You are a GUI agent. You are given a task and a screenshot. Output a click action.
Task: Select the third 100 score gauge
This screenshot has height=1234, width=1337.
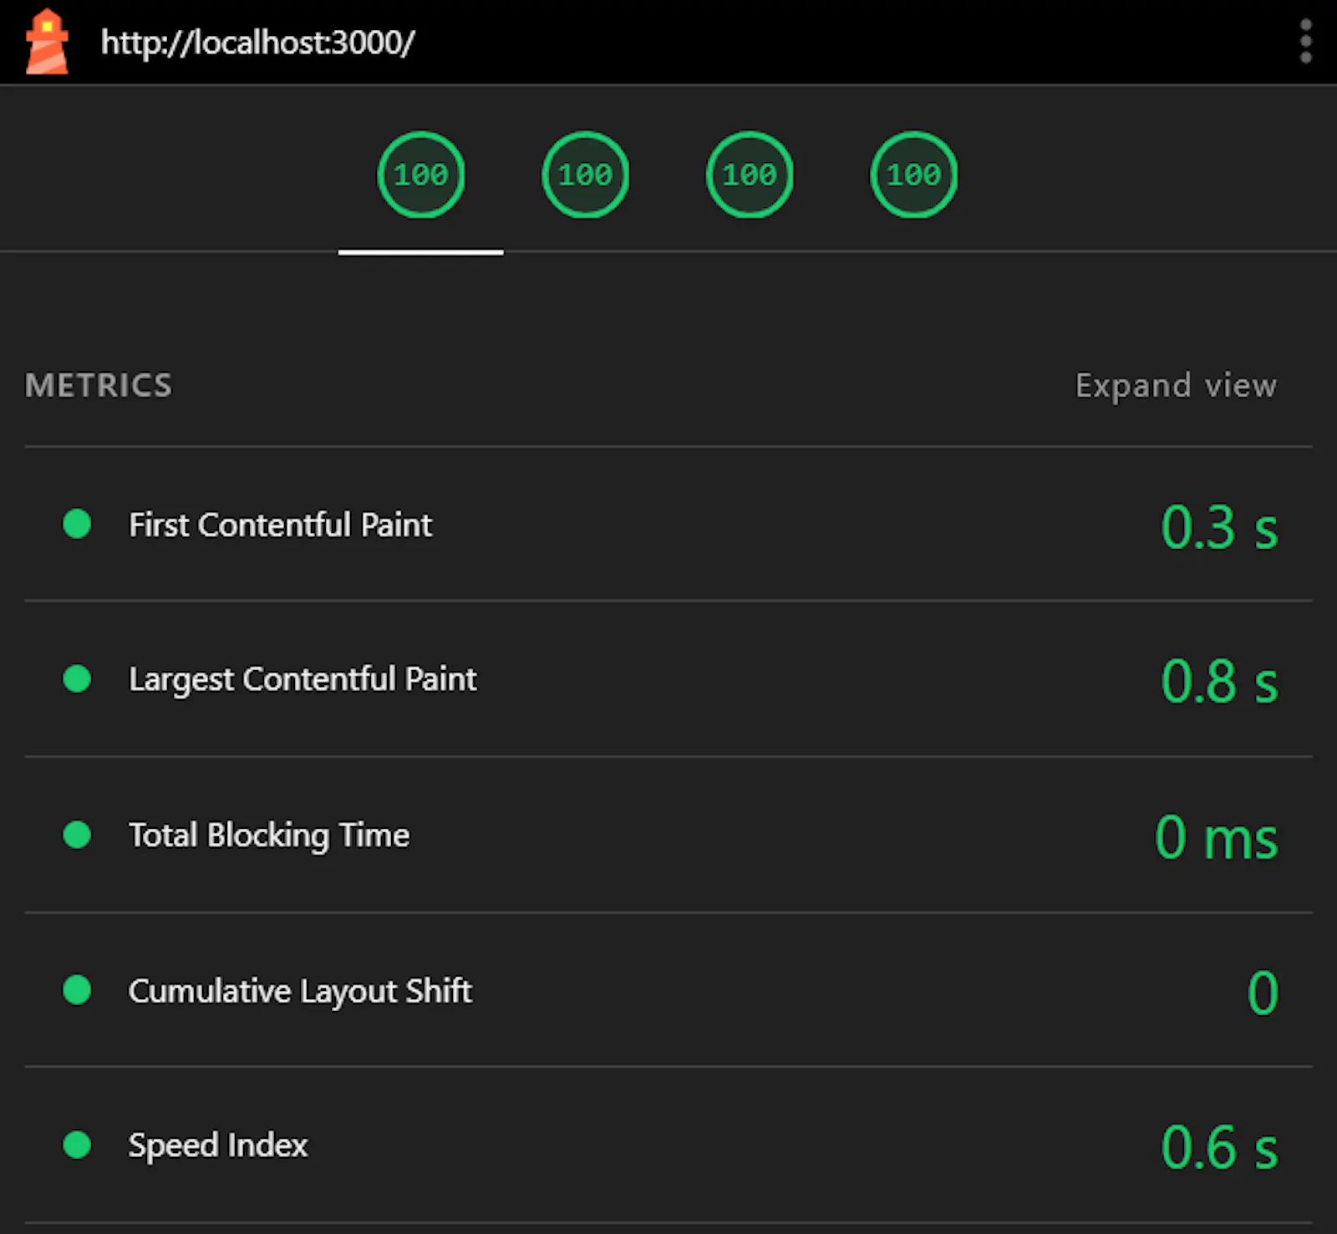coord(750,175)
